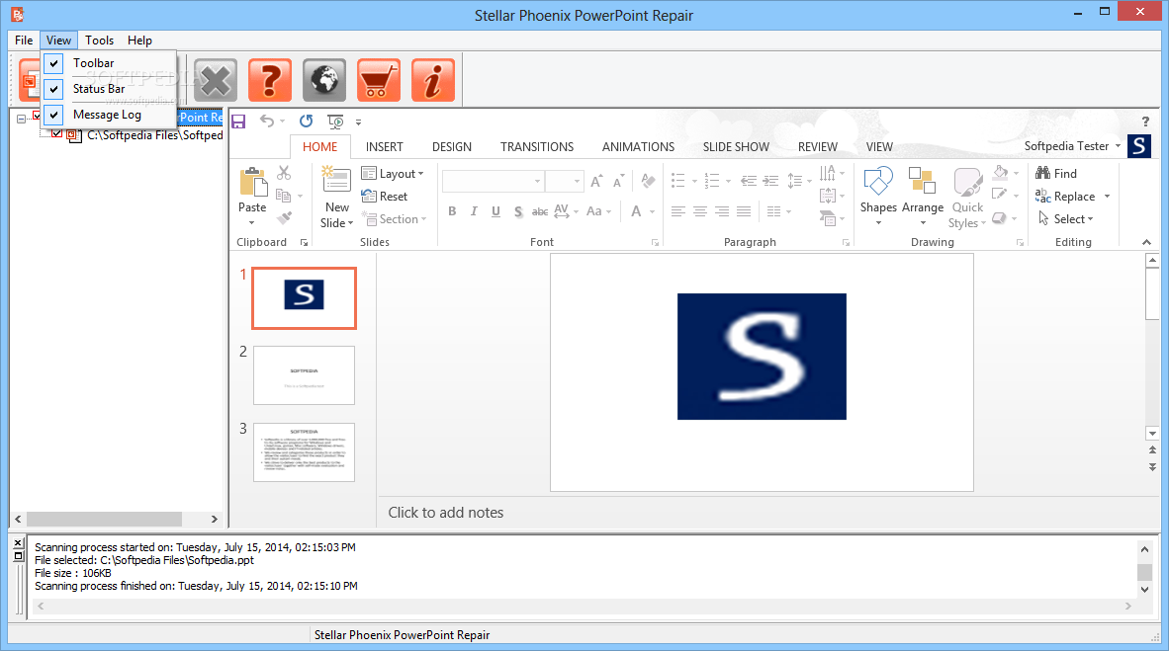Switch to the TRANSITIONS ribbon tab
This screenshot has height=651, width=1169.
click(537, 147)
